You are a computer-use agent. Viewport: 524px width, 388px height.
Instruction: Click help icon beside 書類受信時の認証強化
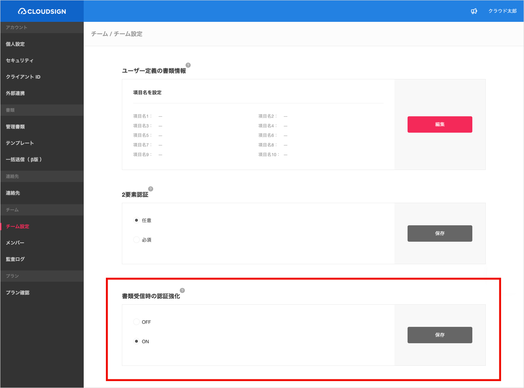coord(182,290)
